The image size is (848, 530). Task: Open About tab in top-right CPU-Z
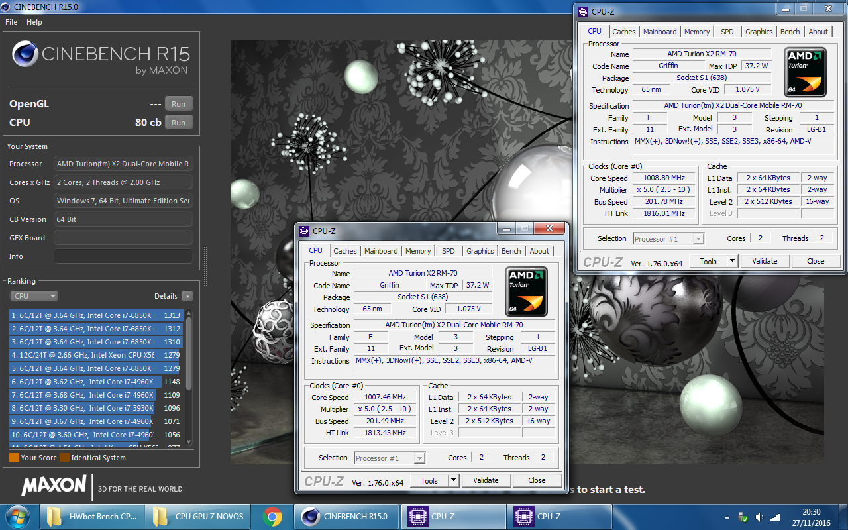(818, 32)
